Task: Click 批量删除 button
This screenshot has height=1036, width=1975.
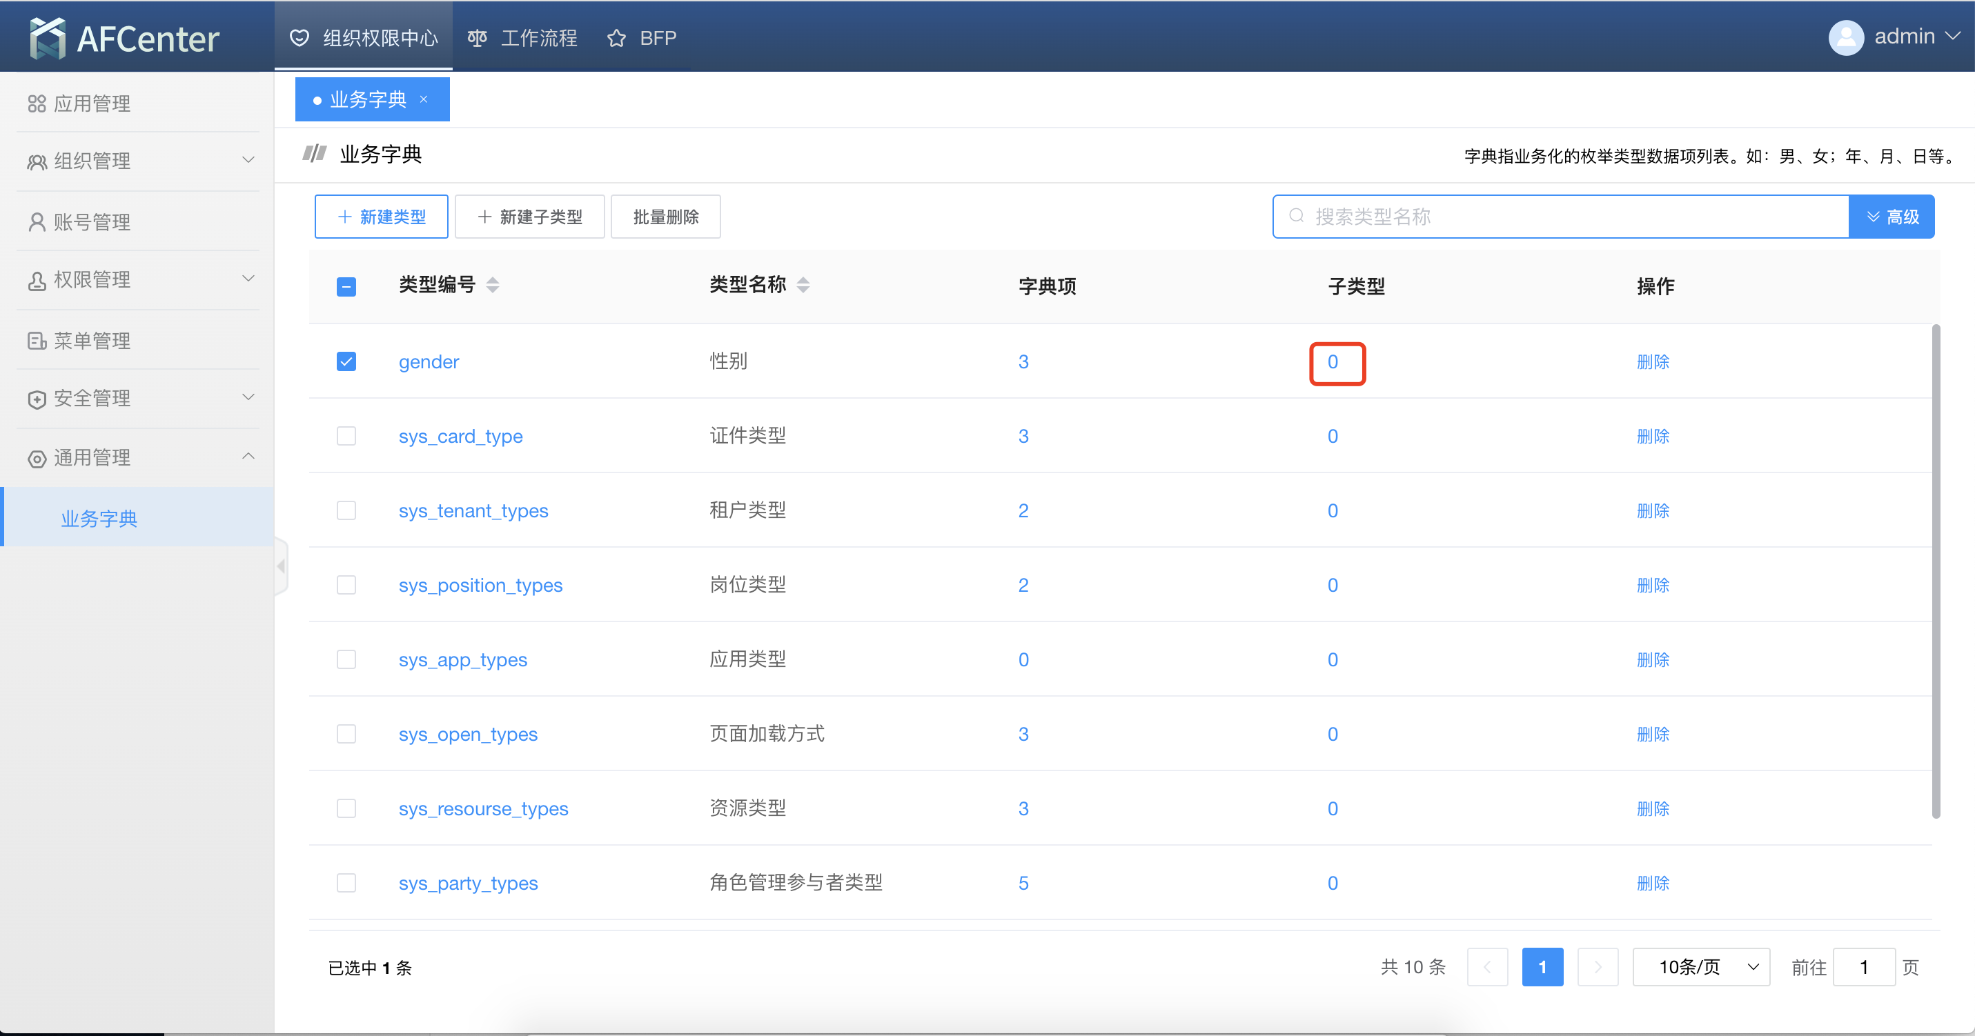Action: coord(666,217)
